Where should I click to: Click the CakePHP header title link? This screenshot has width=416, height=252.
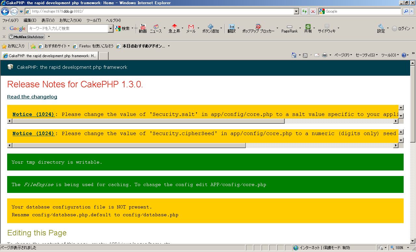pos(72,67)
